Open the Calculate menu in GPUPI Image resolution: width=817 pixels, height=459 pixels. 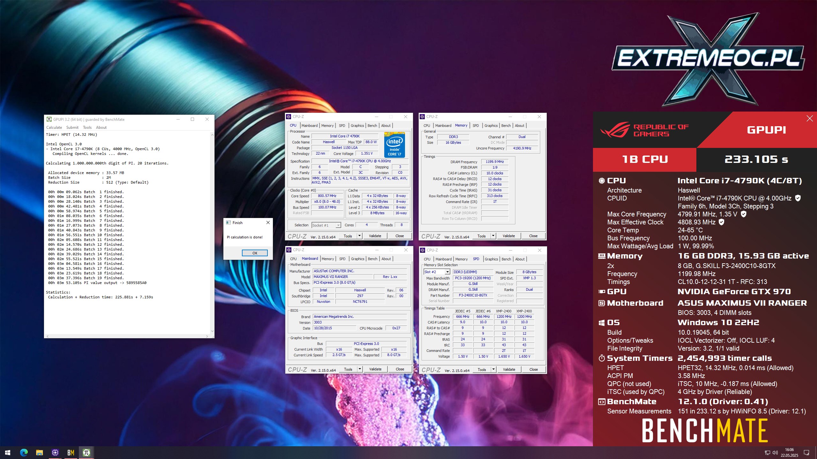point(54,127)
